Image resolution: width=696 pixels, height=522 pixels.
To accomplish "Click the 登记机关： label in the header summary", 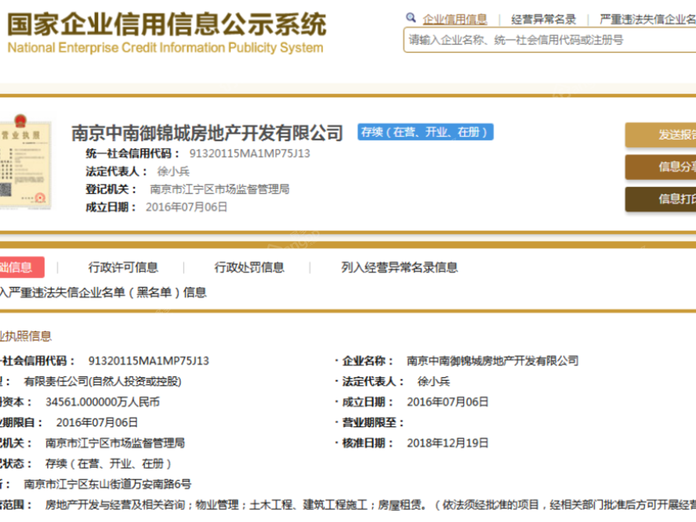I will (111, 189).
